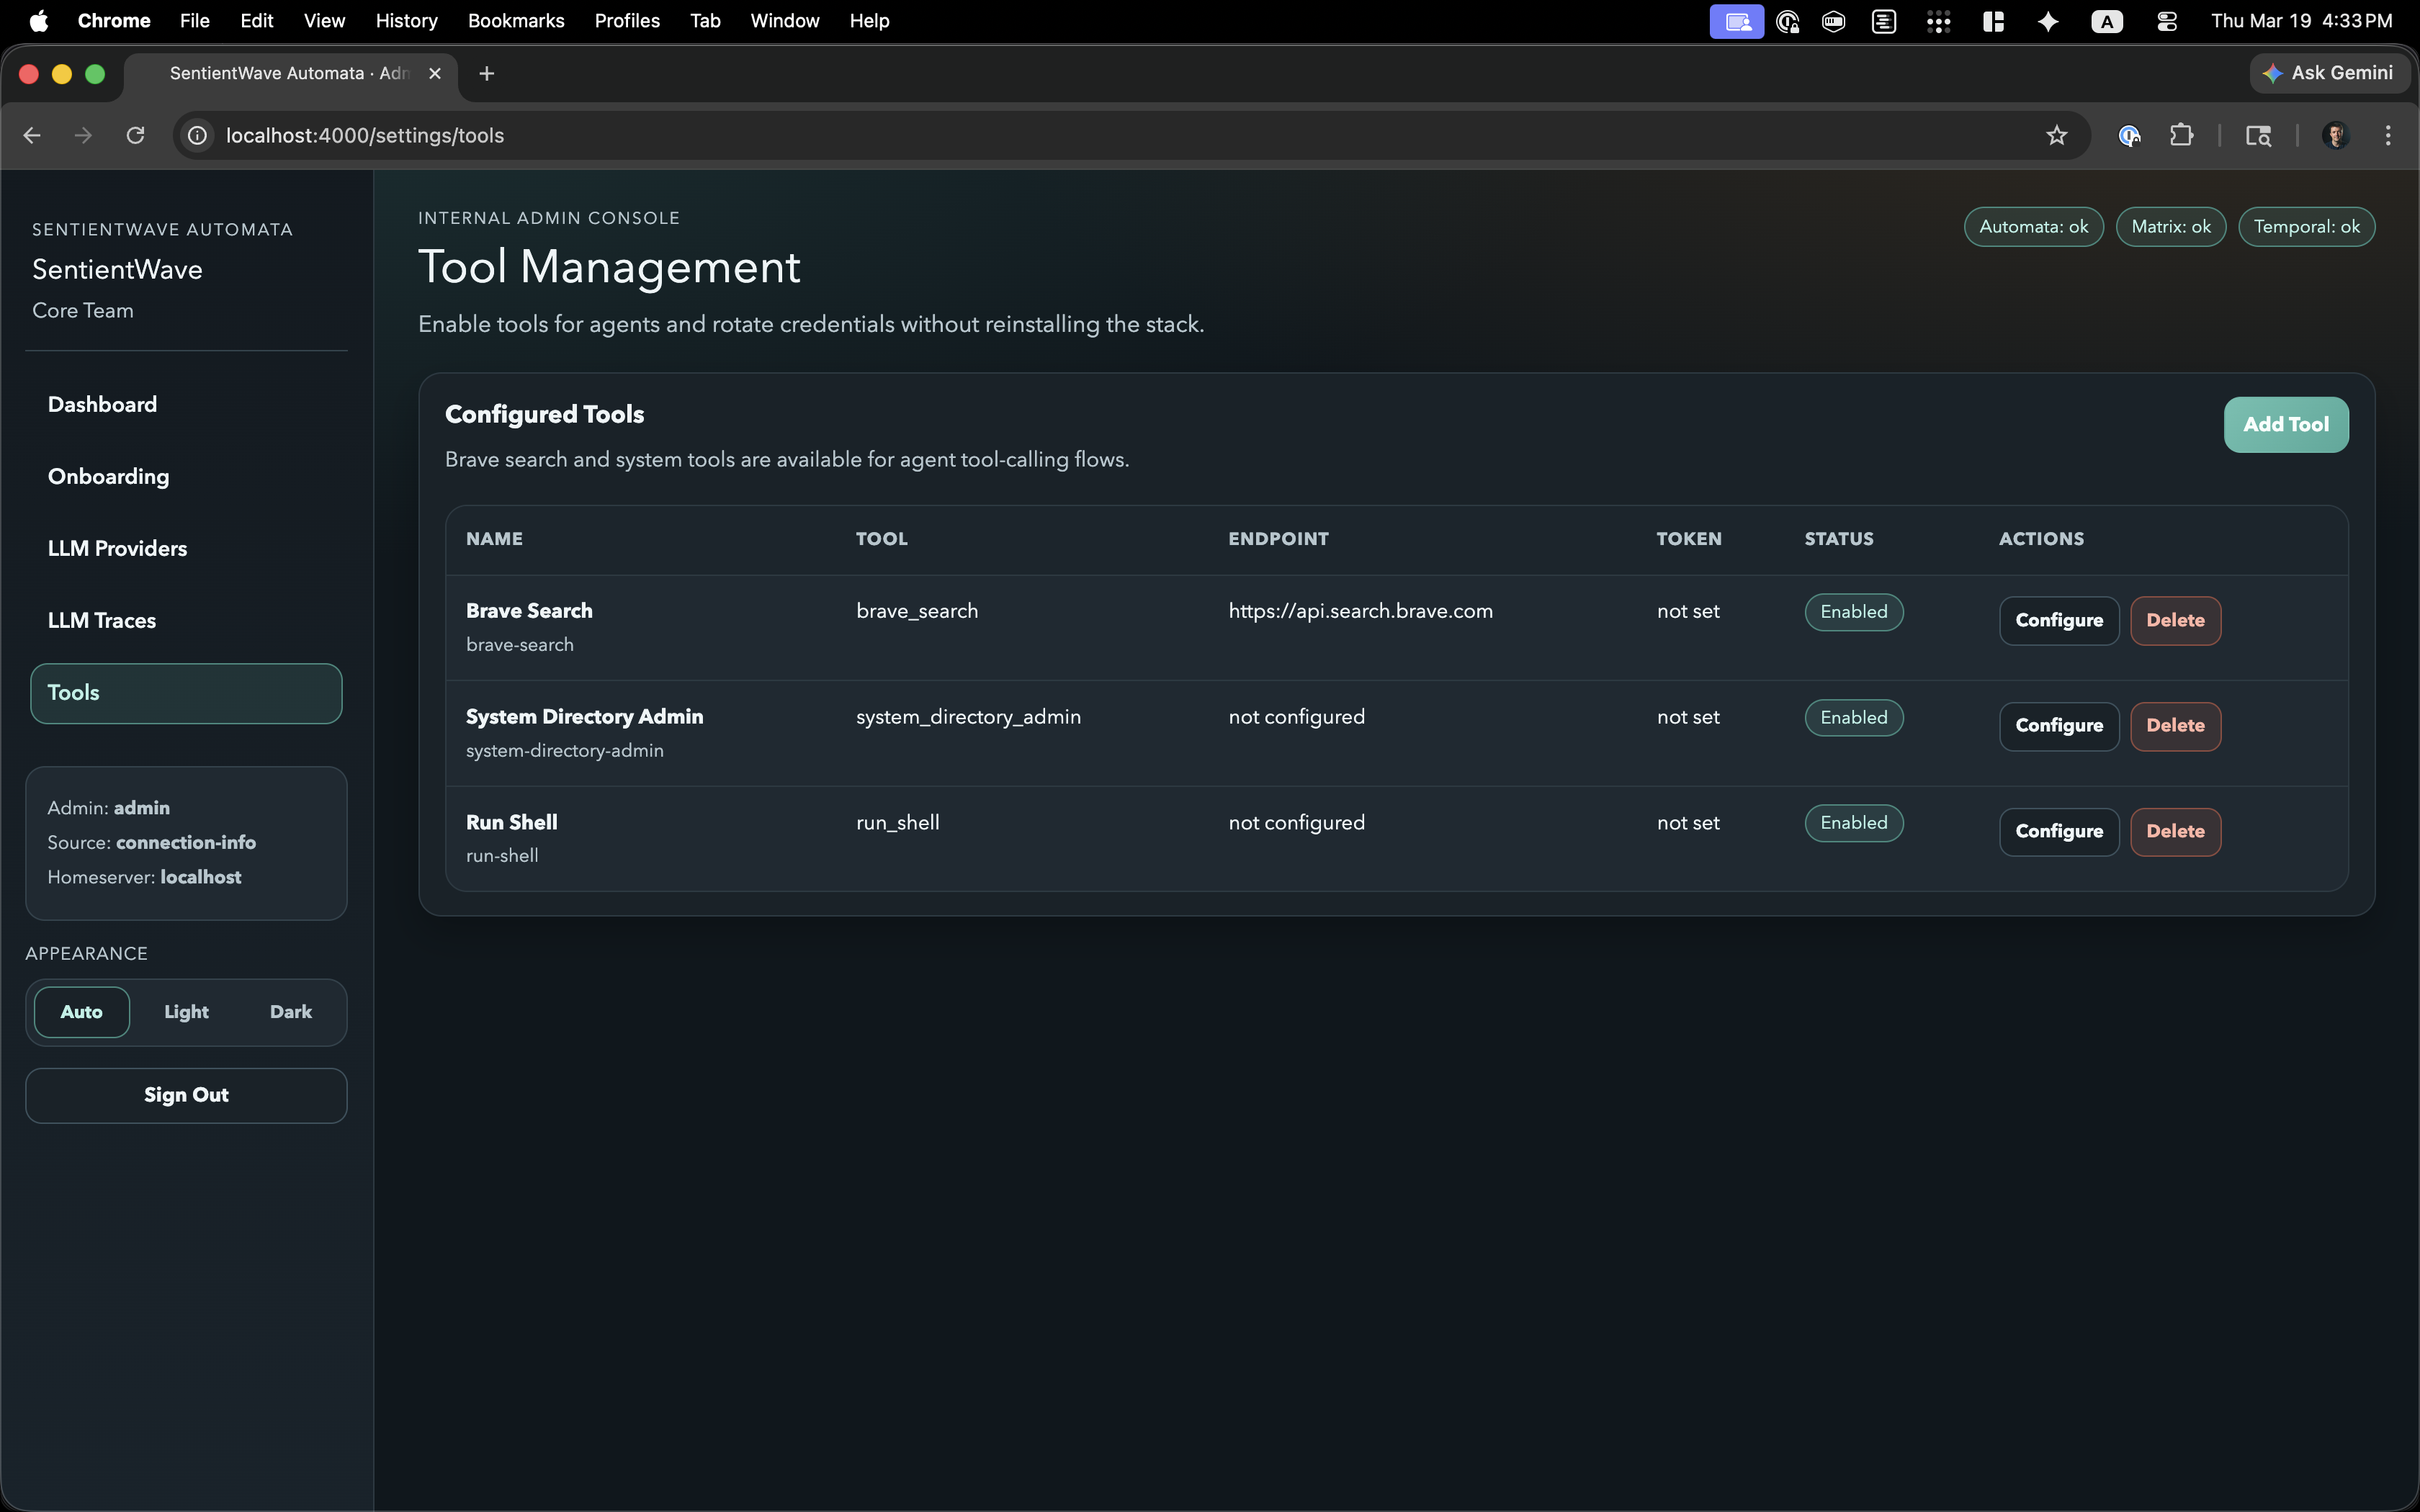
Task: Select the Dark appearance option
Action: click(x=289, y=1012)
